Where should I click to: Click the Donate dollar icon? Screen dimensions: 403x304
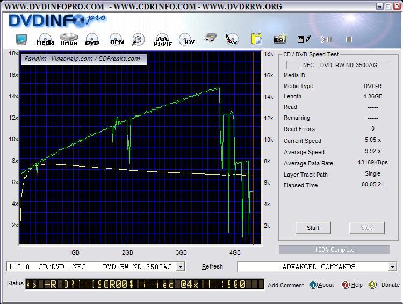coord(372,285)
